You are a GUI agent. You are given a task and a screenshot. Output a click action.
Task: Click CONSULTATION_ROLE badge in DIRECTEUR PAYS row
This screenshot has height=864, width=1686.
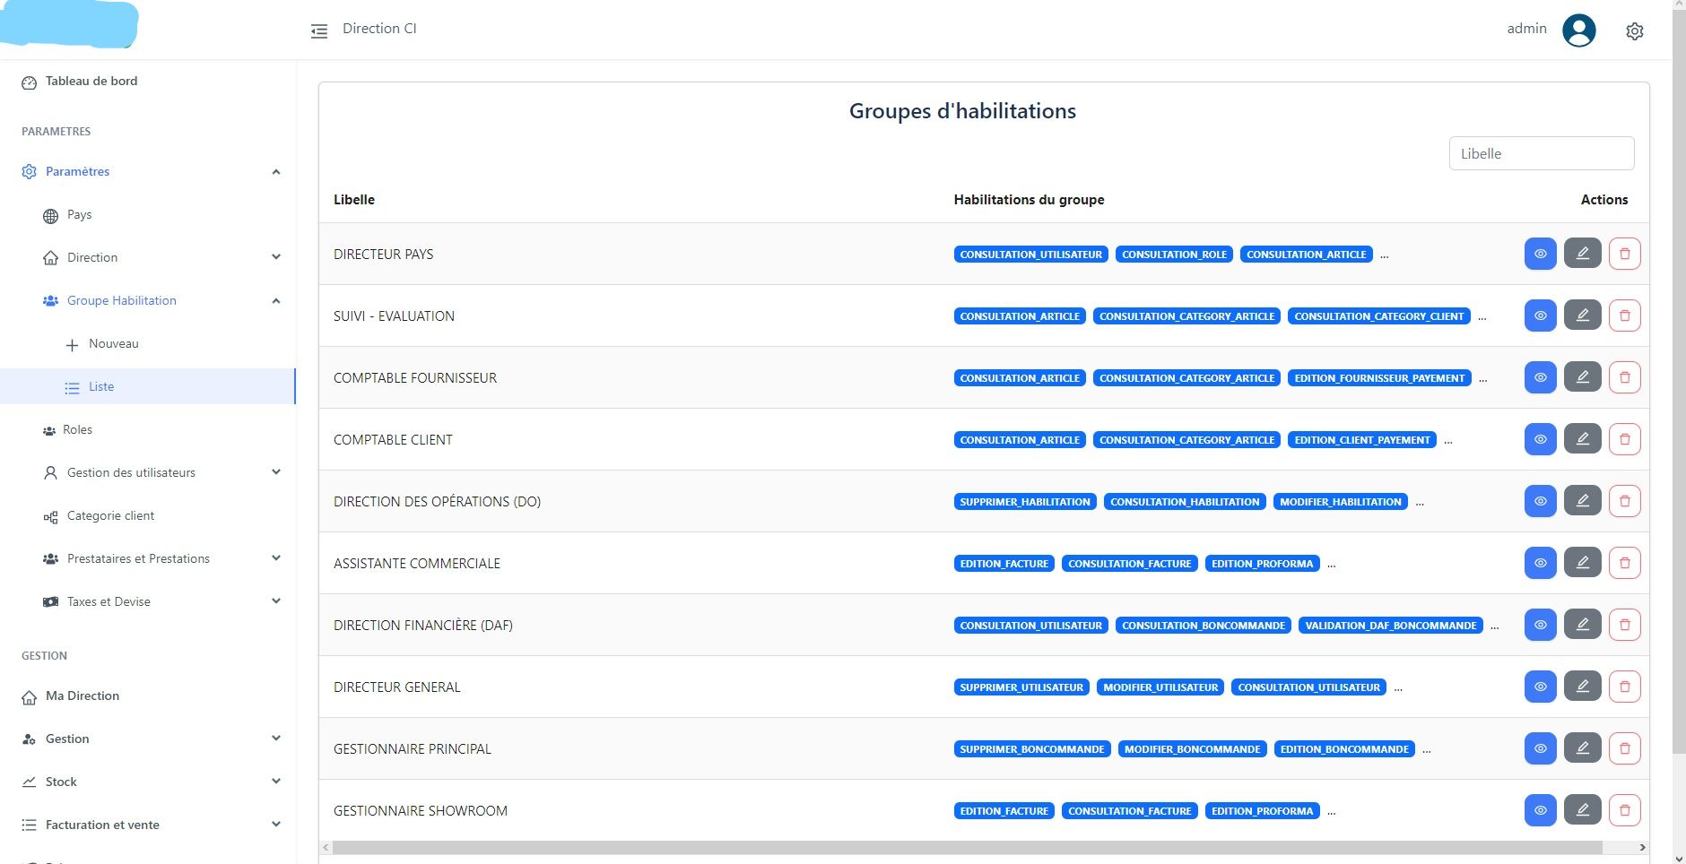coord(1174,255)
